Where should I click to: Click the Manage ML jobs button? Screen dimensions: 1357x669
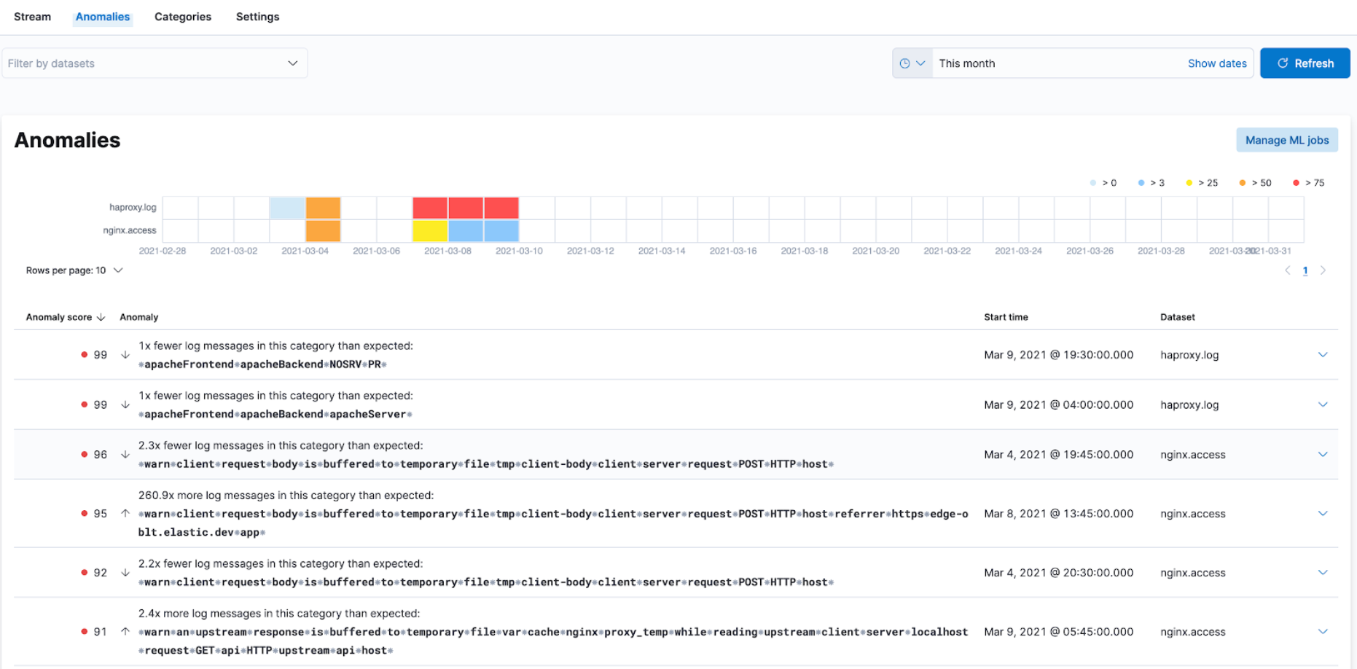click(1287, 140)
